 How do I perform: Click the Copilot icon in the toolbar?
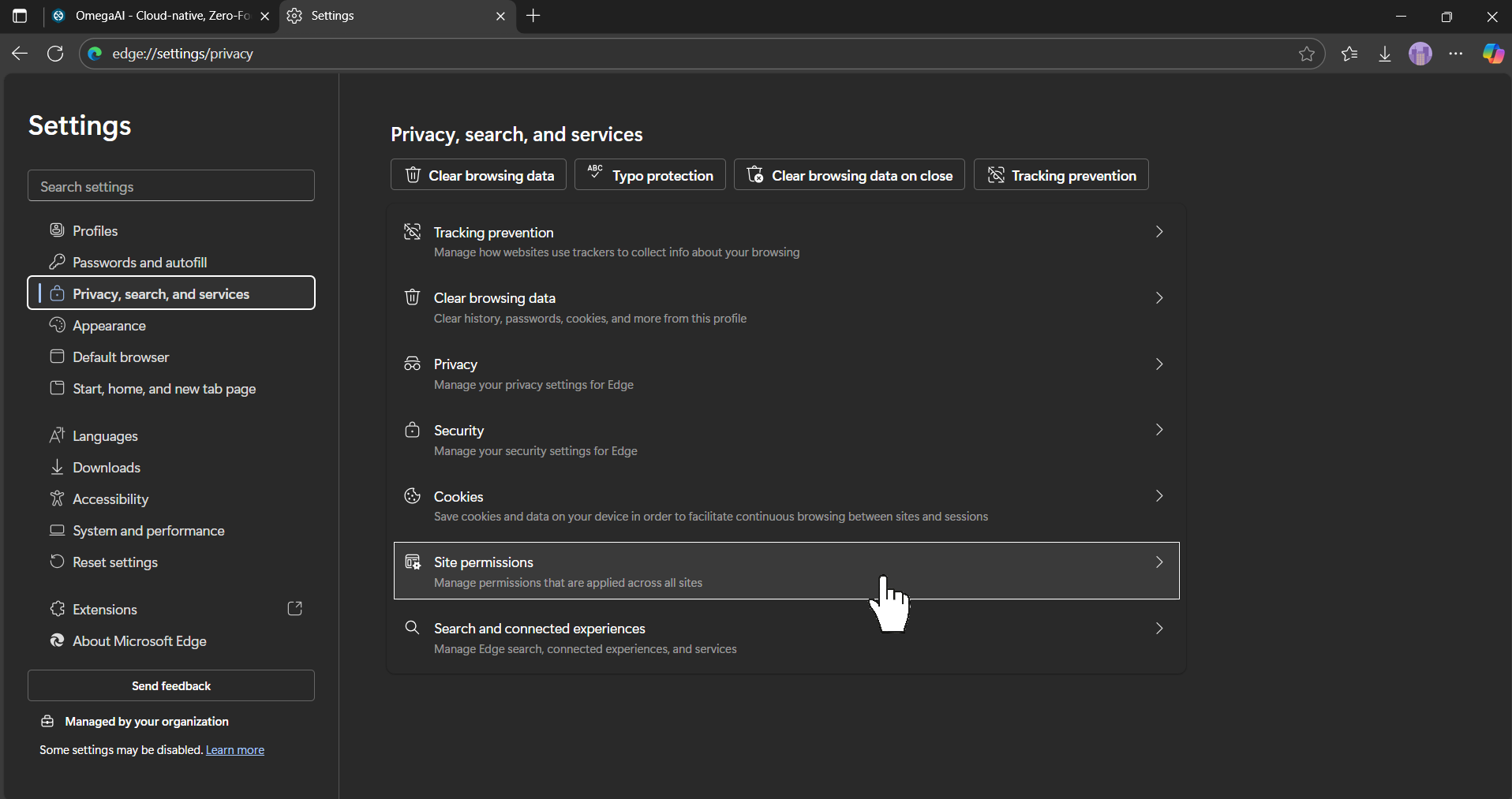pyautogui.click(x=1492, y=54)
